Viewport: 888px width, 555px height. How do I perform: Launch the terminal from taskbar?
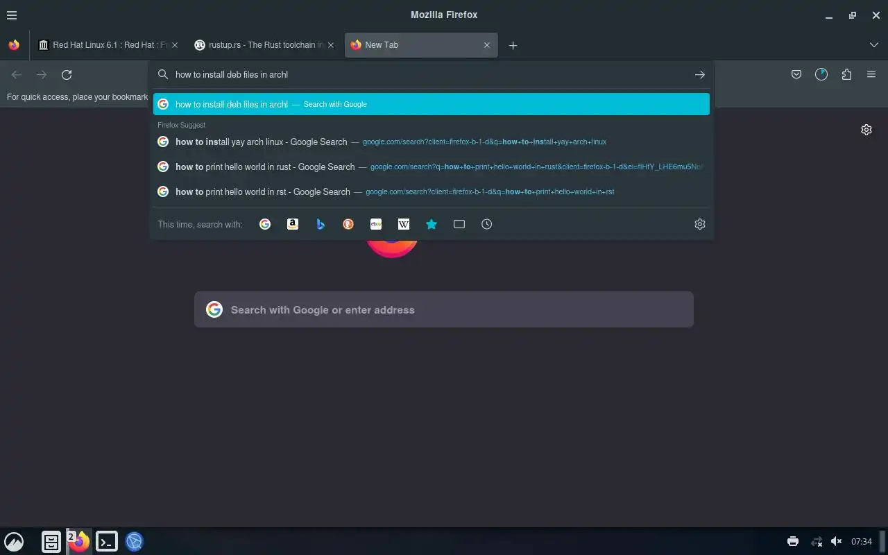point(107,542)
